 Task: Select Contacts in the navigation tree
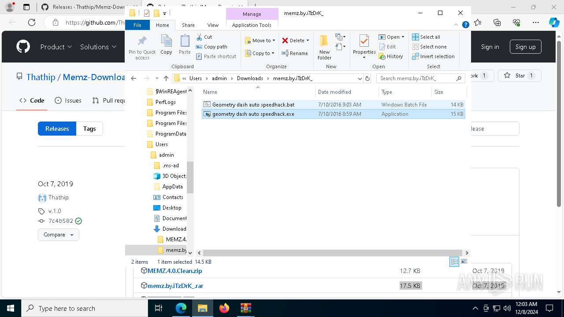tap(168, 197)
